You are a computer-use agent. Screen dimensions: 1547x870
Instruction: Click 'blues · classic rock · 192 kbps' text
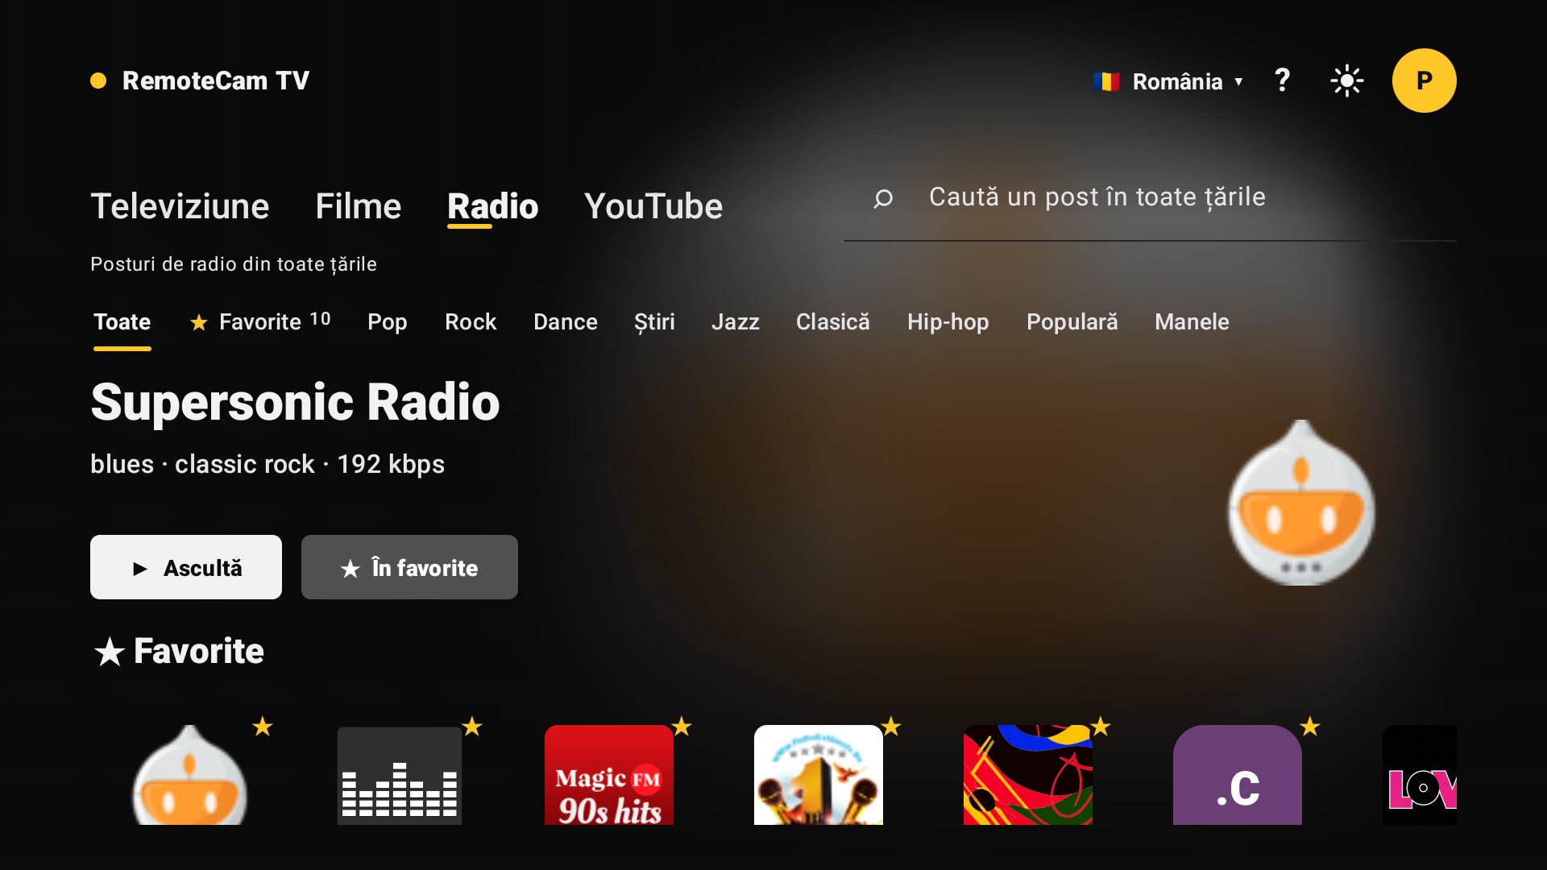(268, 465)
